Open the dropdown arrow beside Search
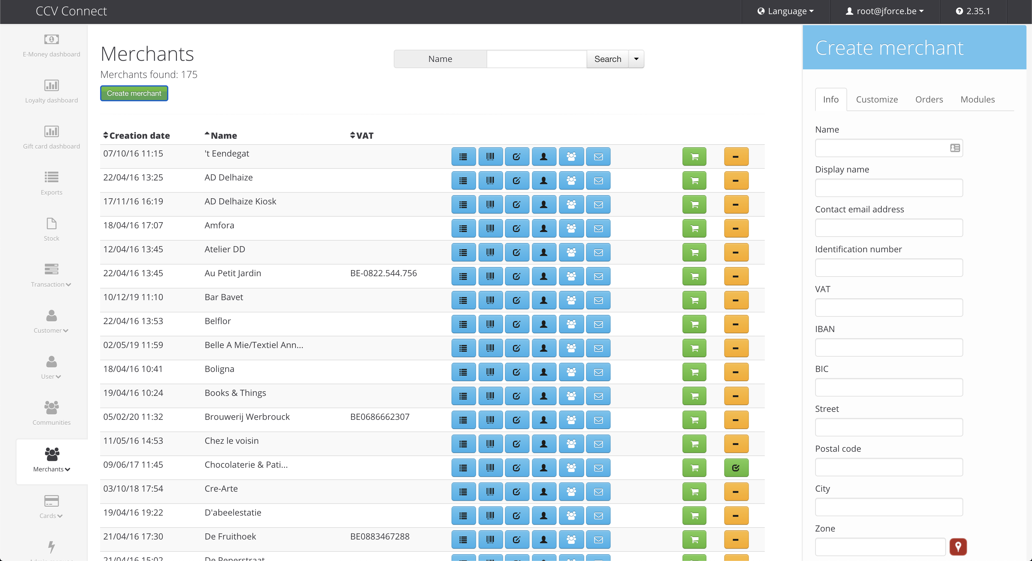 (x=636, y=59)
